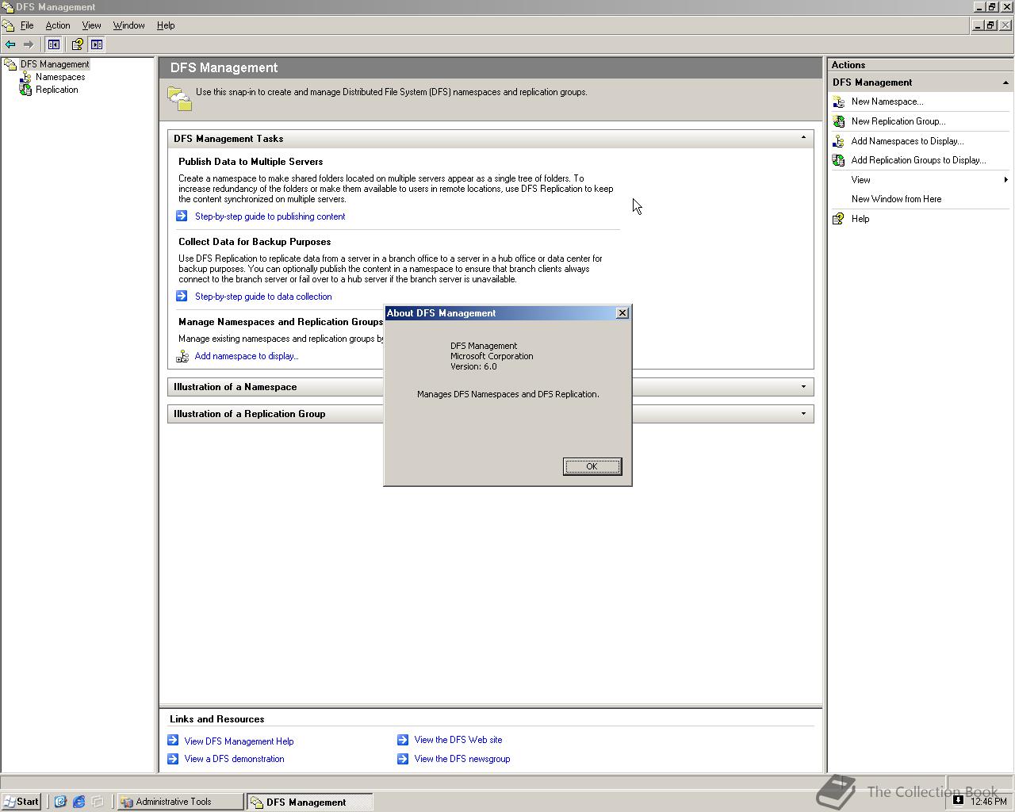Click the New Namespace icon in Actions
This screenshot has height=812, width=1015.
tap(839, 101)
